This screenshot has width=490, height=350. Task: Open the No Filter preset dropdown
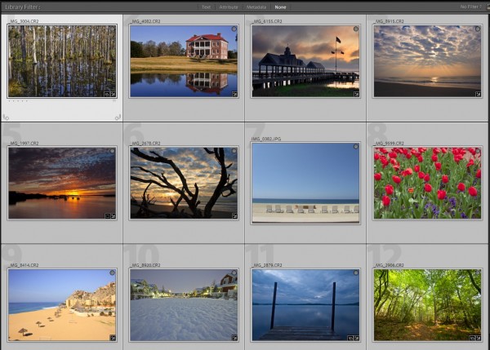470,7
